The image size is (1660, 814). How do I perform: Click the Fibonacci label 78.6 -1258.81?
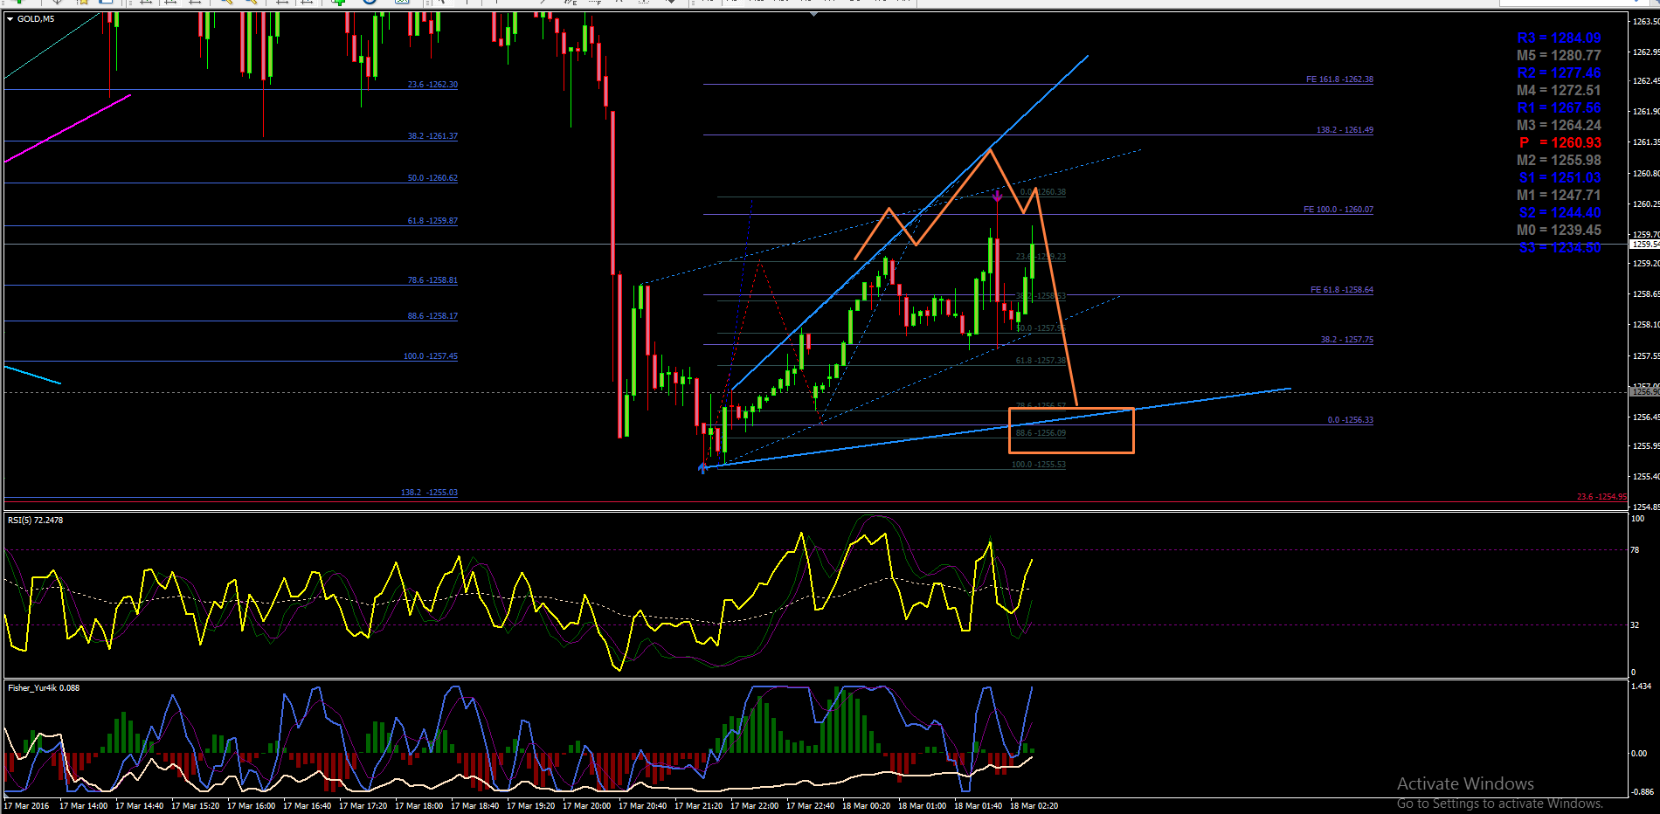click(432, 280)
